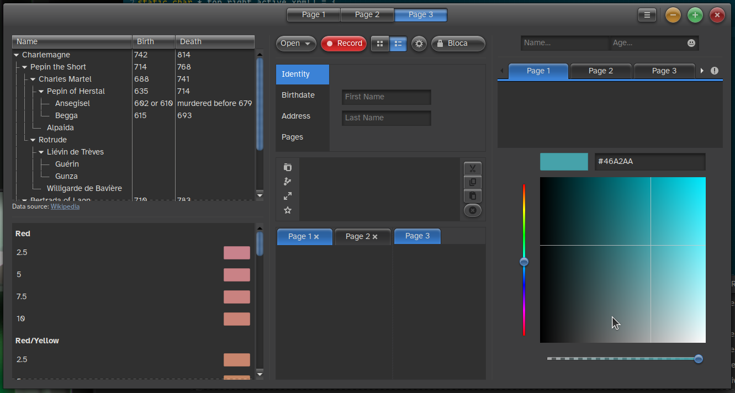Click the green plus header button
735x393 pixels.
695,15
